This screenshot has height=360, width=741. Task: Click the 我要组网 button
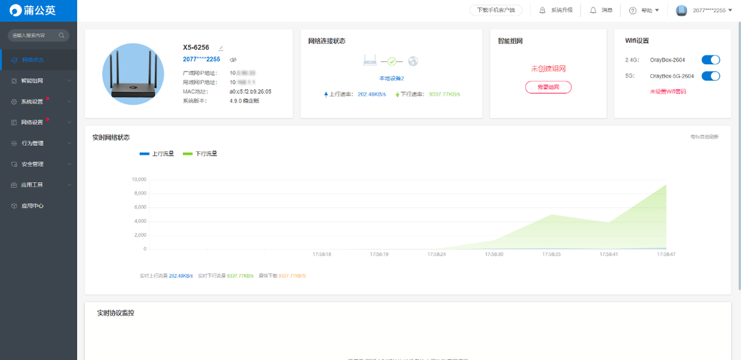(548, 87)
